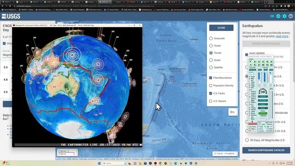Click the browser reload icon

coord(10,6)
